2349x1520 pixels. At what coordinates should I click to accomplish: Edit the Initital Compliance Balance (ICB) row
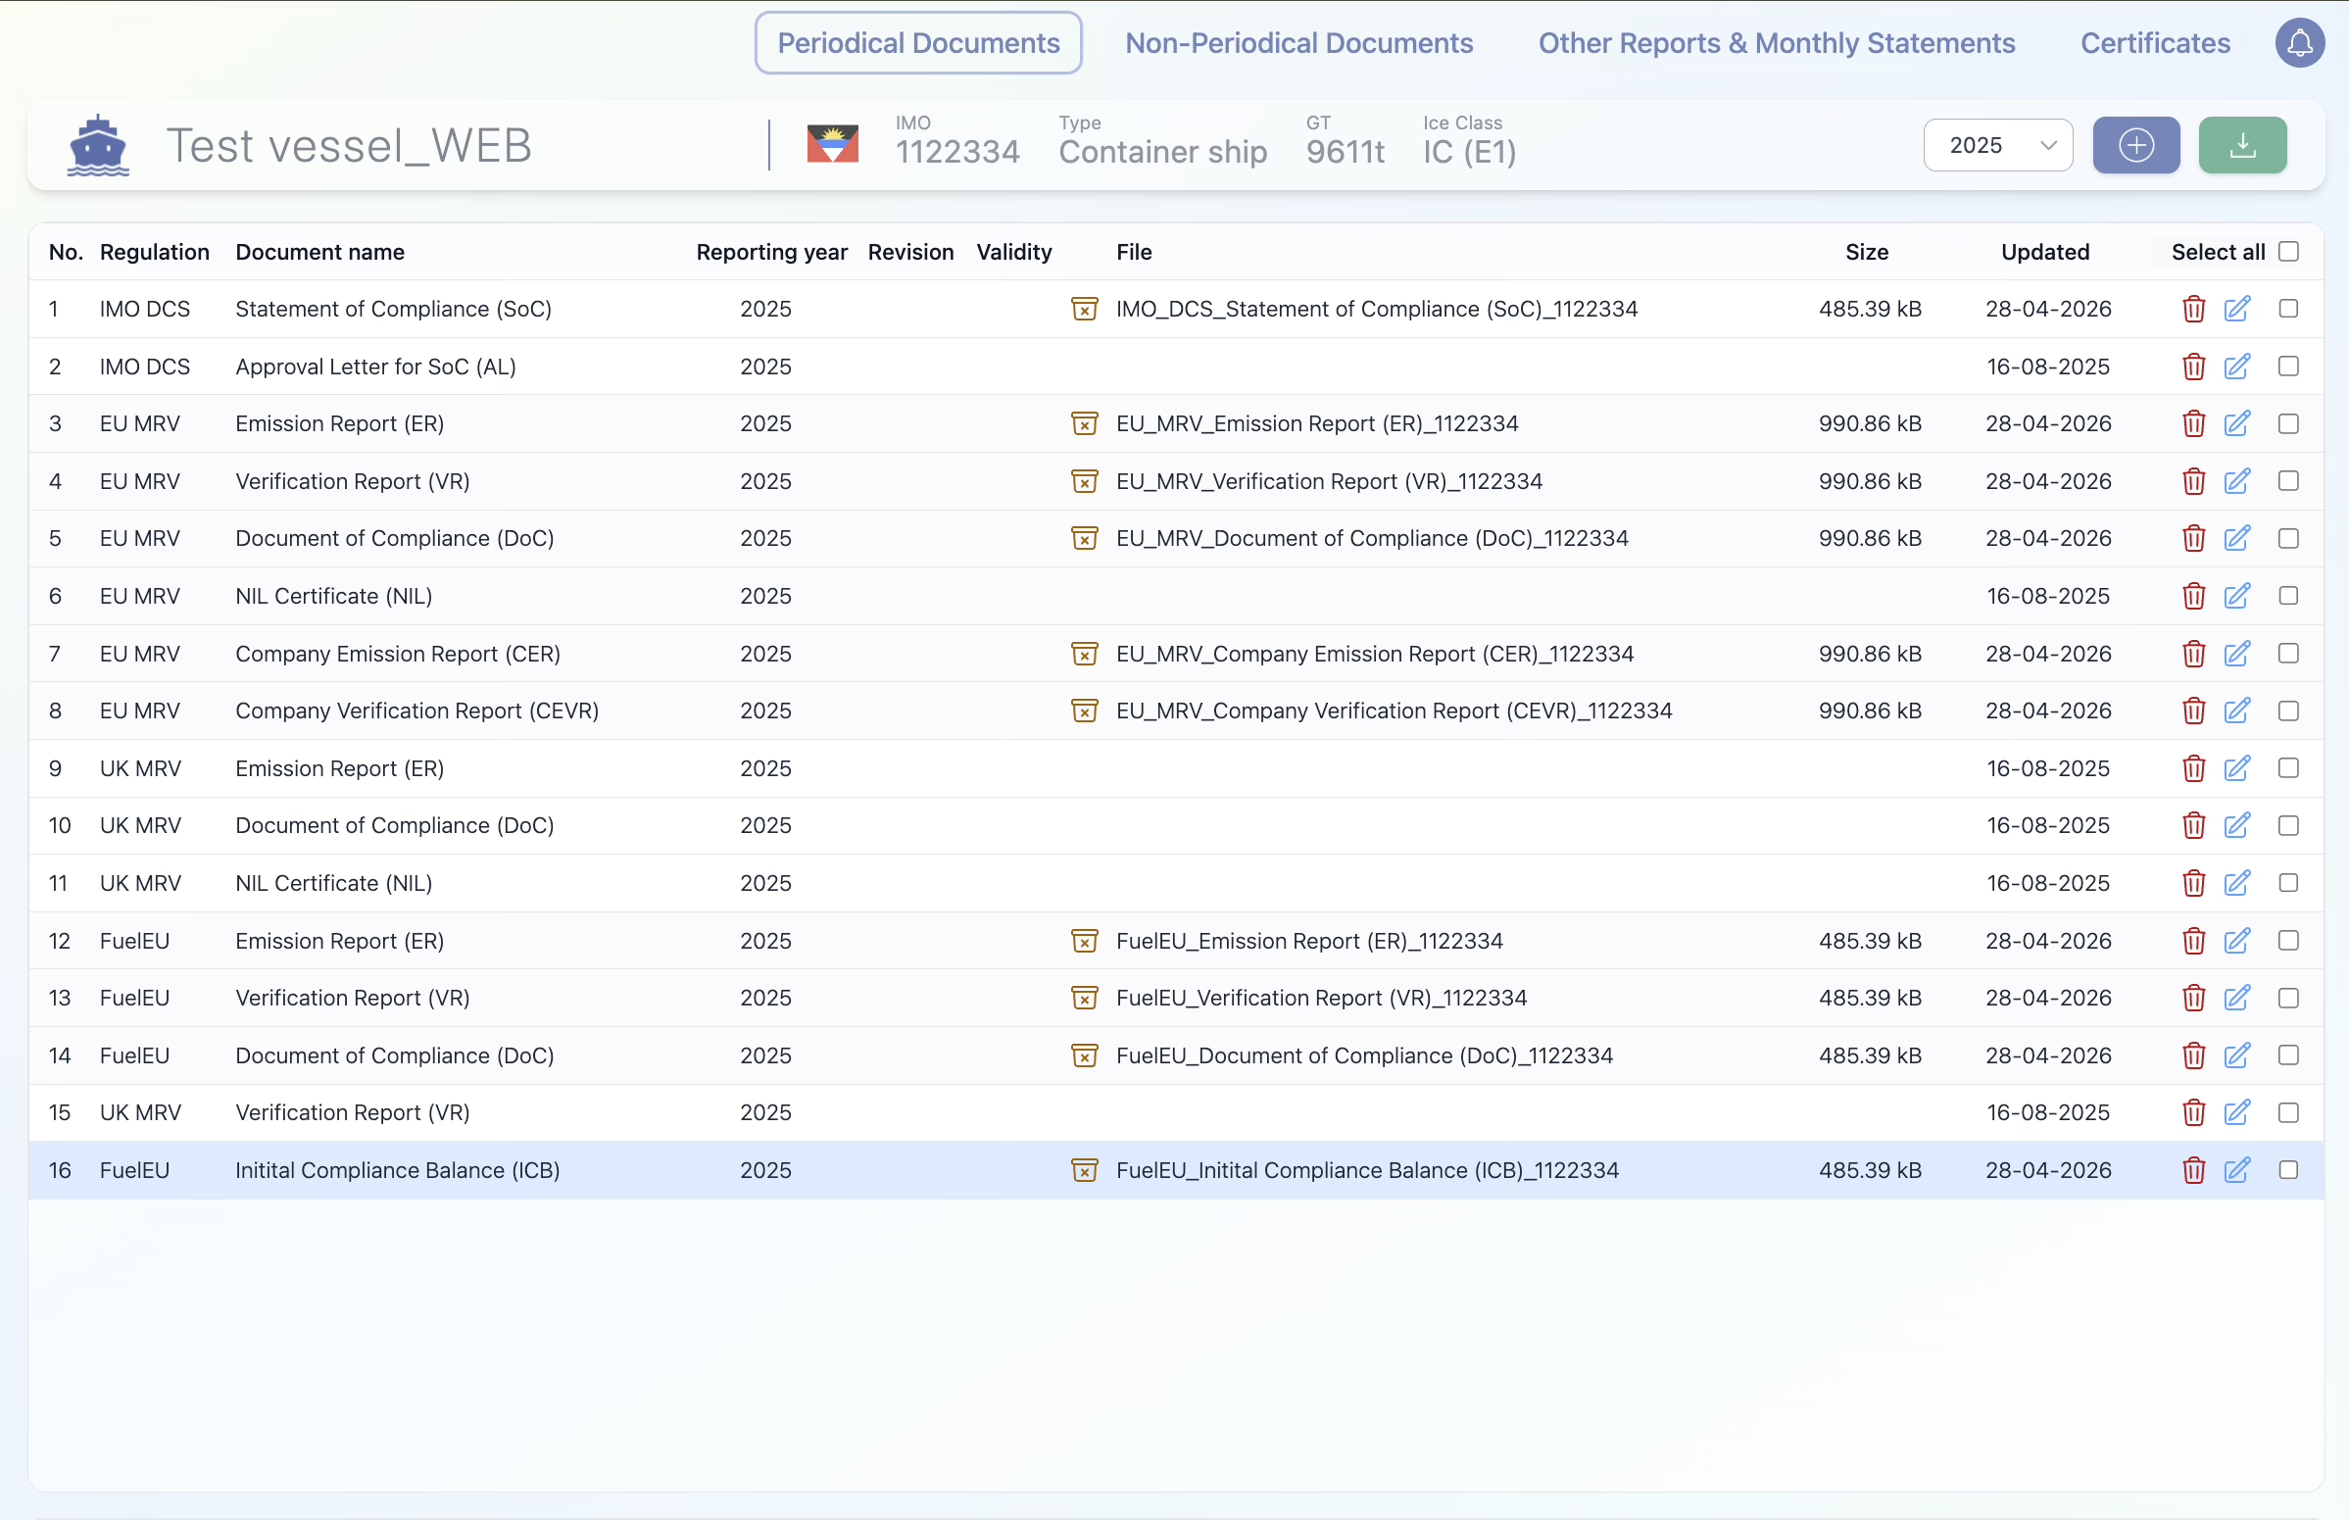tap(2236, 1169)
